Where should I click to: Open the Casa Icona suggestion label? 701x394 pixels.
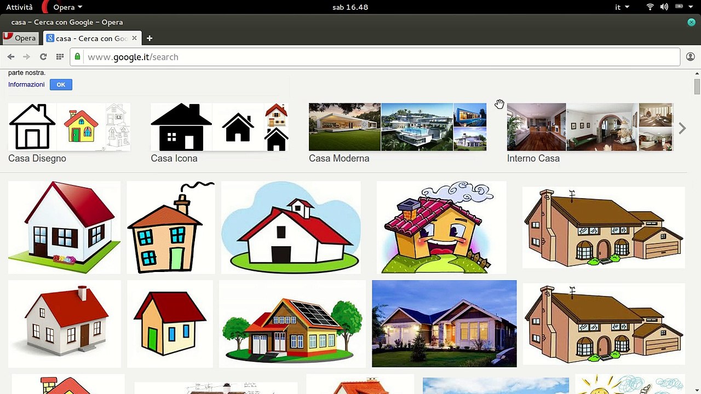tap(174, 158)
